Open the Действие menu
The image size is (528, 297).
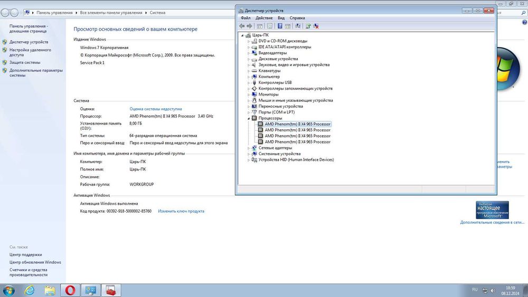pos(264,18)
